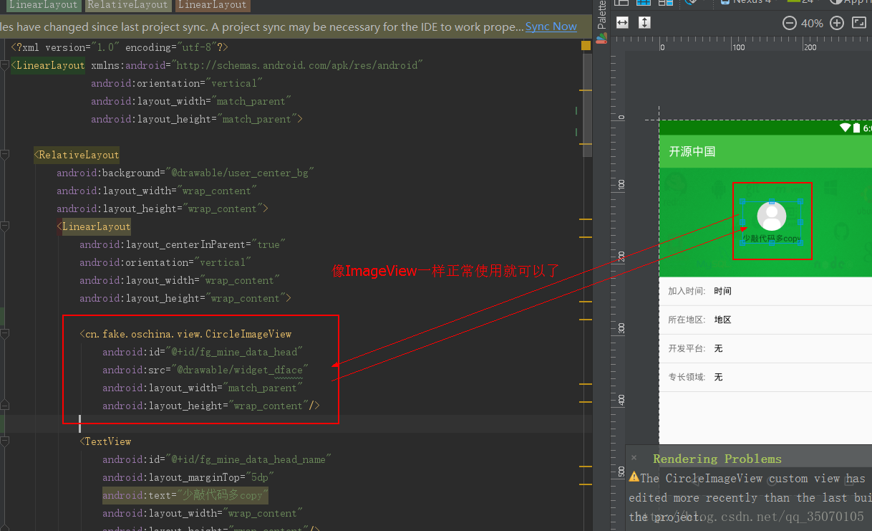Click the wifi icon in preview status bar

(x=845, y=128)
